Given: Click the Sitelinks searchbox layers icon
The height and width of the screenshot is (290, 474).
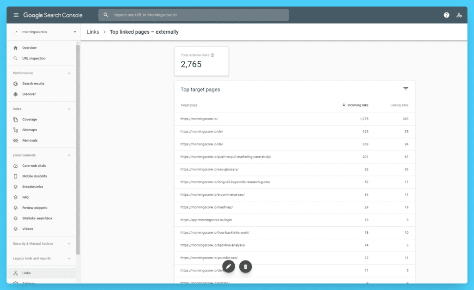Looking at the screenshot, I should (15, 218).
